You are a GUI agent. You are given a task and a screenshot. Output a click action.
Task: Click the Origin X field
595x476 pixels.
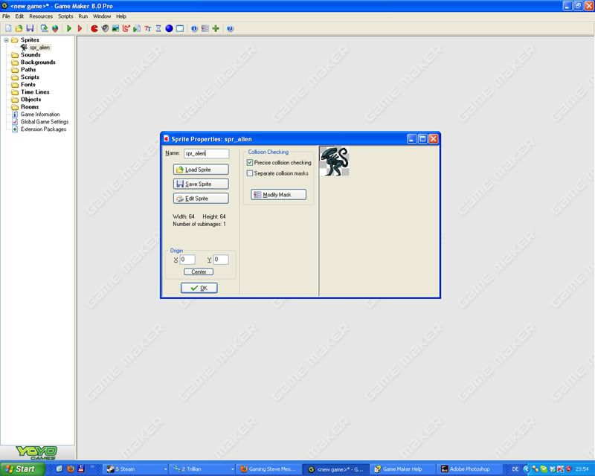187,260
